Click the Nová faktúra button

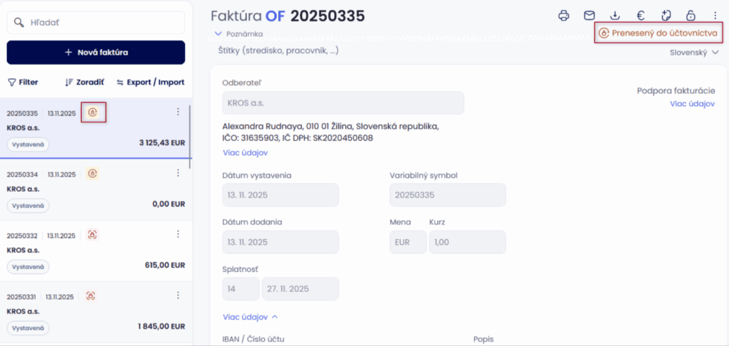96,52
